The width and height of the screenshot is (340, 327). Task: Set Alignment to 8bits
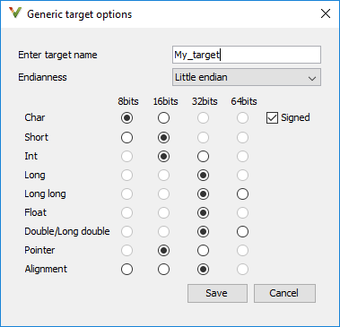pyautogui.click(x=127, y=270)
